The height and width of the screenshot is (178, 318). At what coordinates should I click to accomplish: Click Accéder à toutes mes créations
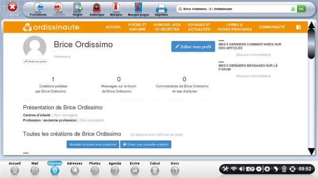click(x=92, y=144)
